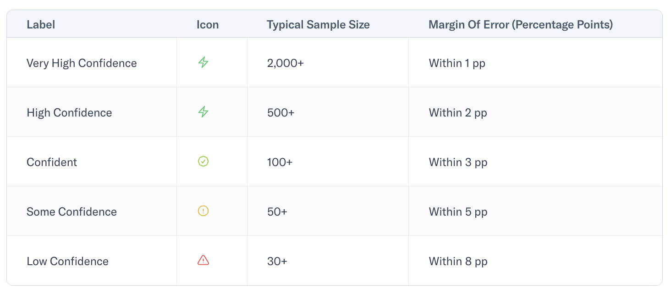Click the Typical Sample Size header
671x289 pixels.
click(x=318, y=24)
